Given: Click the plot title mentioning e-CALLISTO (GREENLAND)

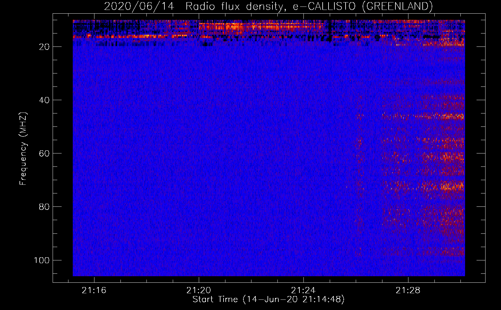Looking at the screenshot, I should click(x=268, y=6).
